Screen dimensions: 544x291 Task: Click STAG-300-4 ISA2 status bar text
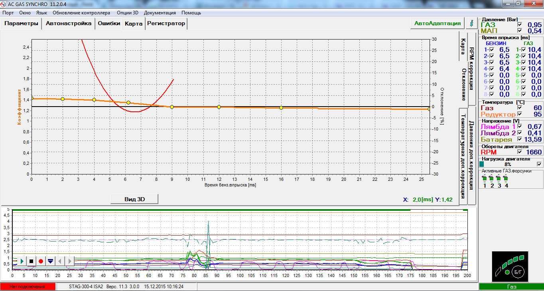pyautogui.click(x=86, y=287)
